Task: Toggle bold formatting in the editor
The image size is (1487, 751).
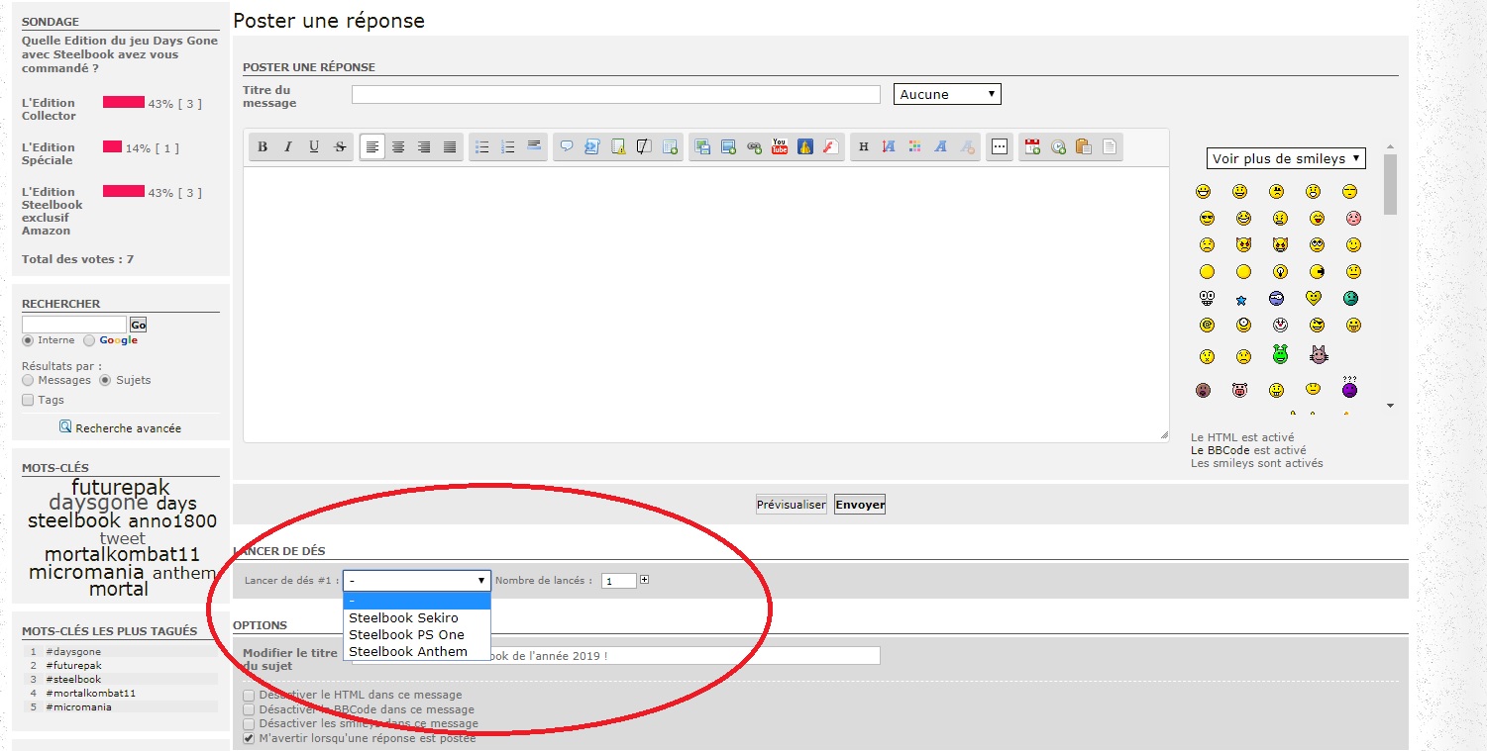Action: (263, 146)
